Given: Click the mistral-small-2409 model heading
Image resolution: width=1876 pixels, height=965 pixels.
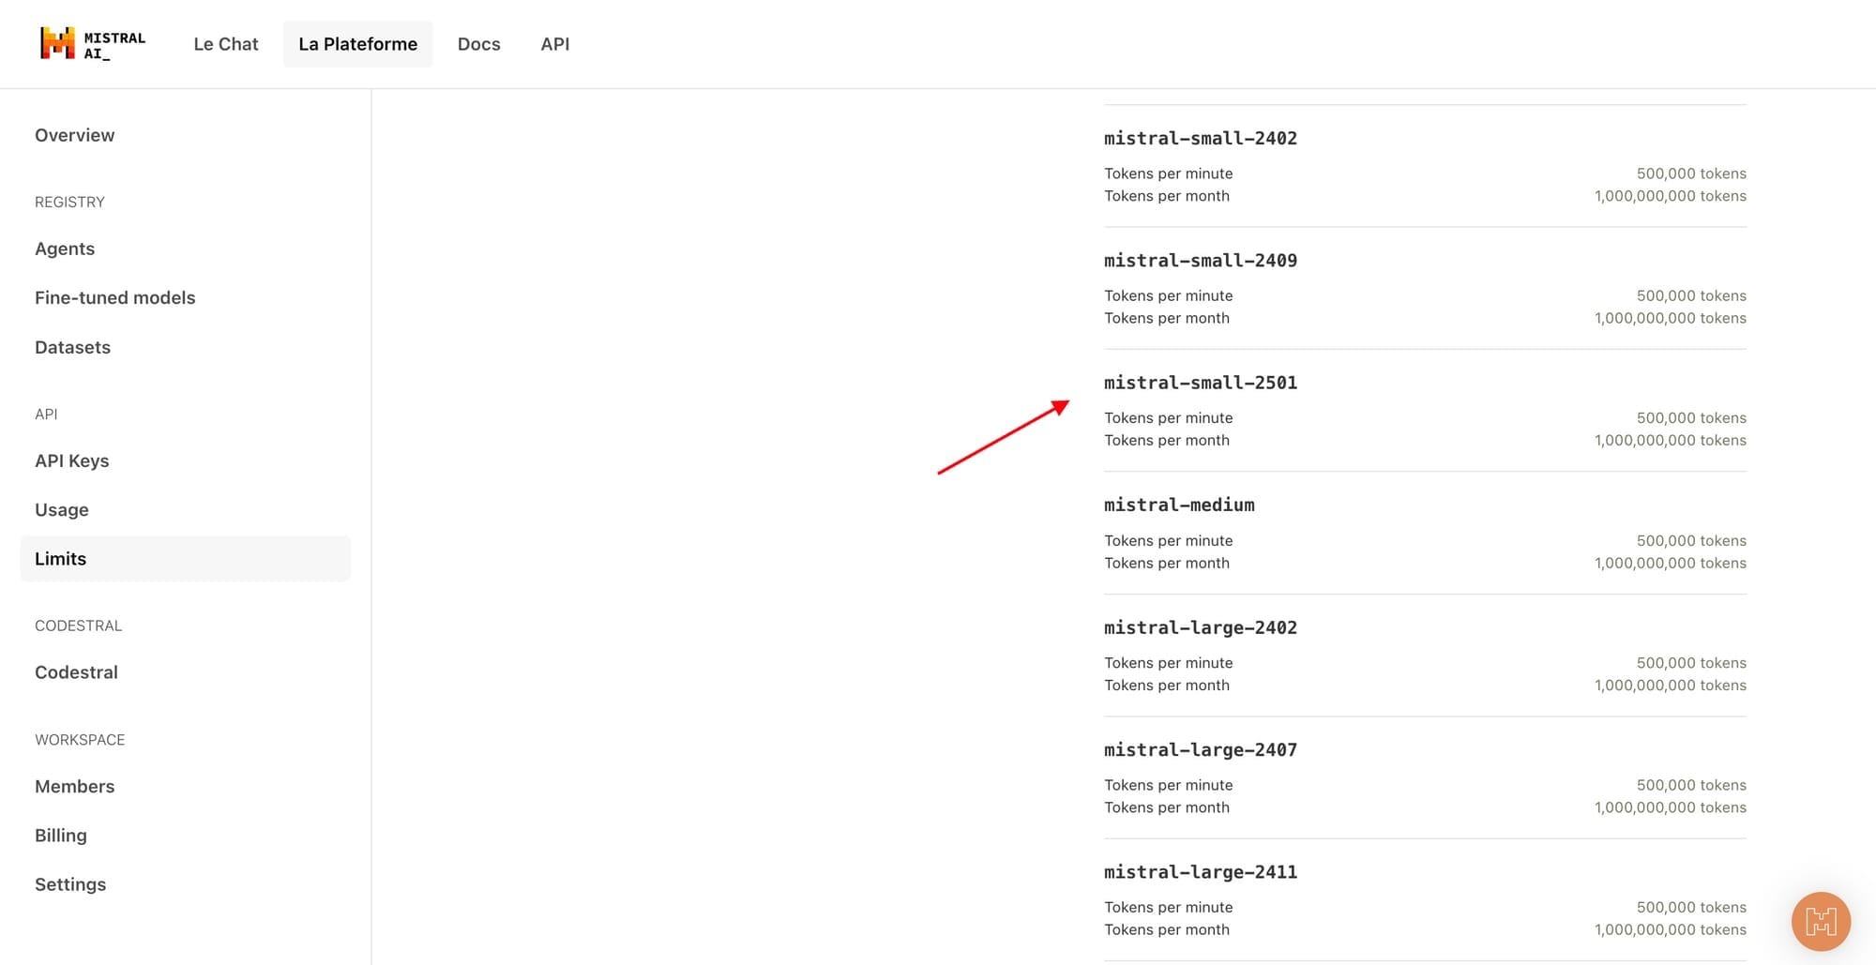Looking at the screenshot, I should point(1201,260).
